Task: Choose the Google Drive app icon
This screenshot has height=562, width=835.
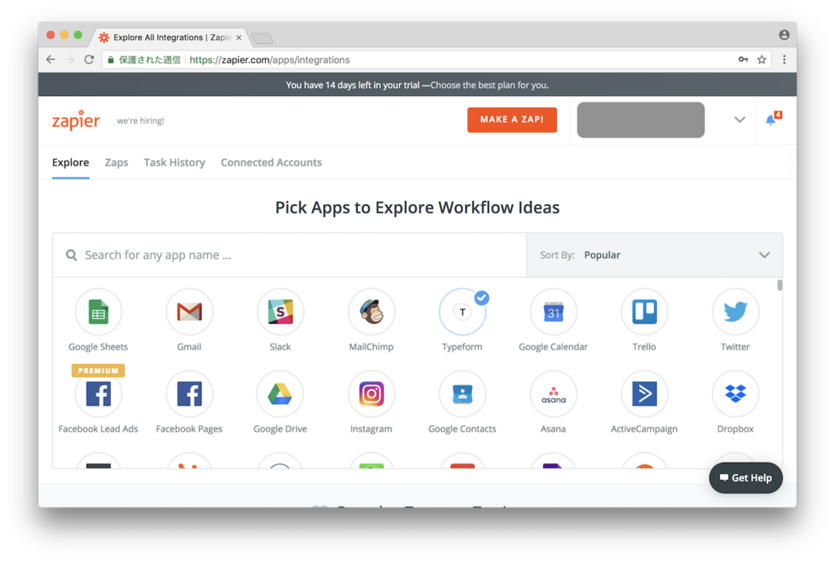Action: pos(281,394)
